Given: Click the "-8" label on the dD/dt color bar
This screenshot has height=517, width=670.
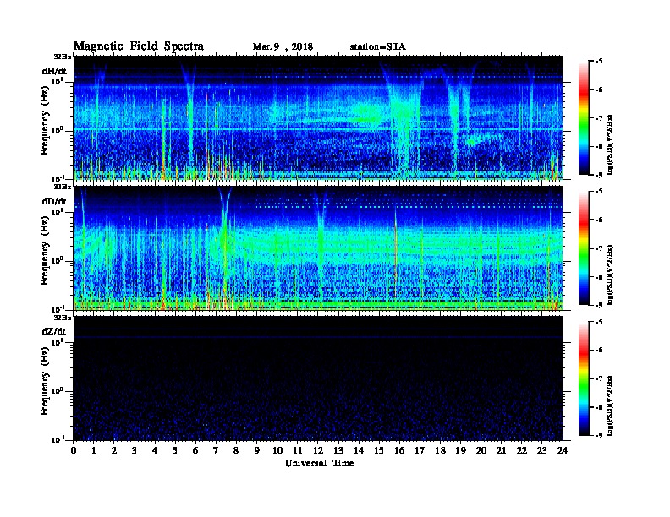Looking at the screenshot, I should point(599,277).
